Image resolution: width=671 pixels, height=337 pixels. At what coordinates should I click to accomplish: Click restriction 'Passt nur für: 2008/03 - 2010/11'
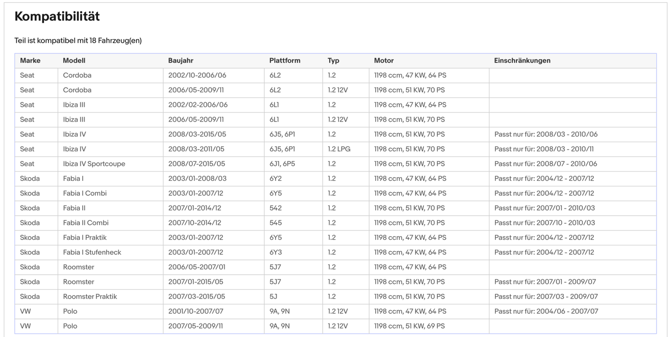click(x=544, y=149)
